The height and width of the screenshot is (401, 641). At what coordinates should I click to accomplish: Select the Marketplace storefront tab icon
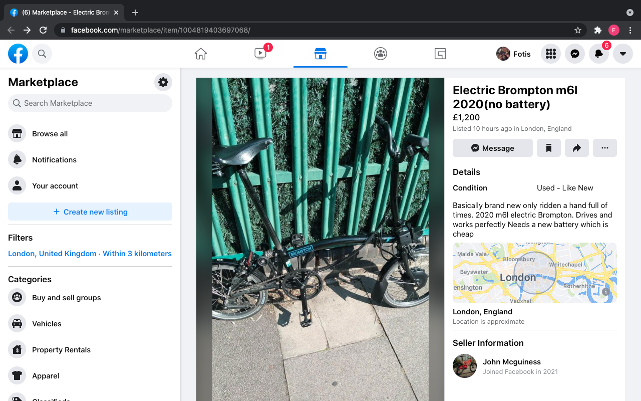pyautogui.click(x=320, y=54)
